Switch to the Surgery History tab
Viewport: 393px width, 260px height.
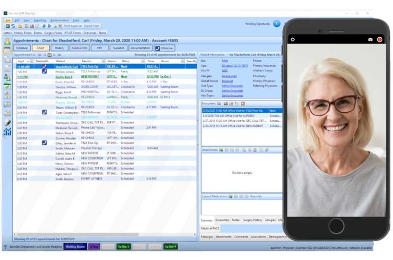pos(253,220)
